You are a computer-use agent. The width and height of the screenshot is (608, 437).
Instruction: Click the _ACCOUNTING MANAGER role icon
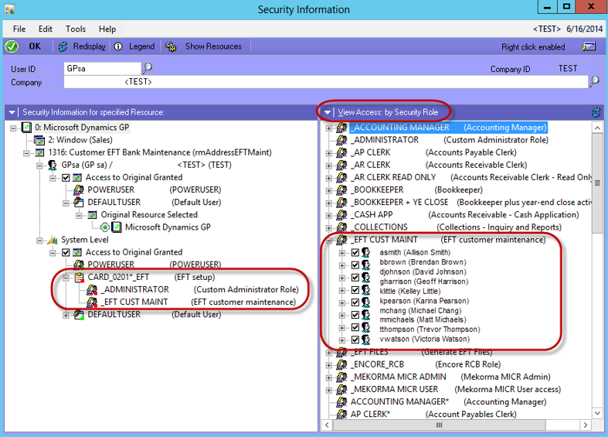pos(341,128)
